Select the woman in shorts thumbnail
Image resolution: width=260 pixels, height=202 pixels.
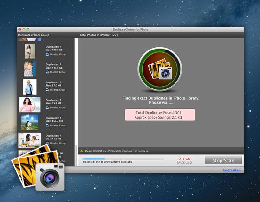click(x=30, y=51)
